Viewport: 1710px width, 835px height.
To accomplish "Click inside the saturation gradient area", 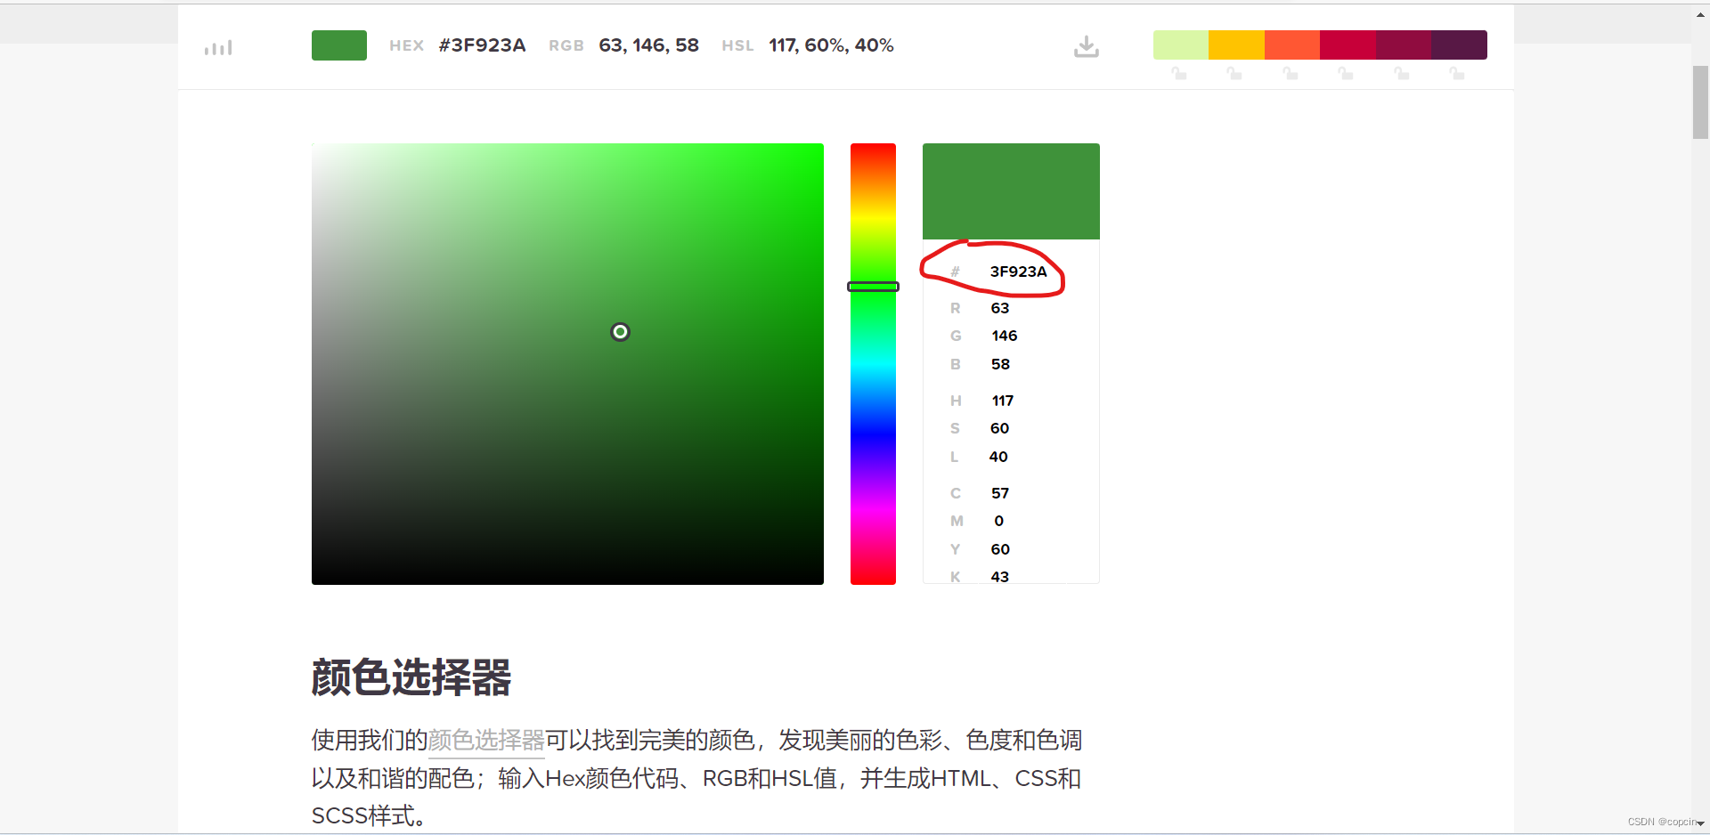I will [x=620, y=331].
